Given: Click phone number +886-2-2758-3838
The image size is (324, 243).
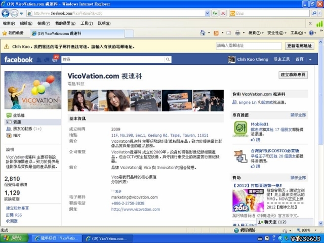Looking at the screenshot, I should (x=128, y=204).
